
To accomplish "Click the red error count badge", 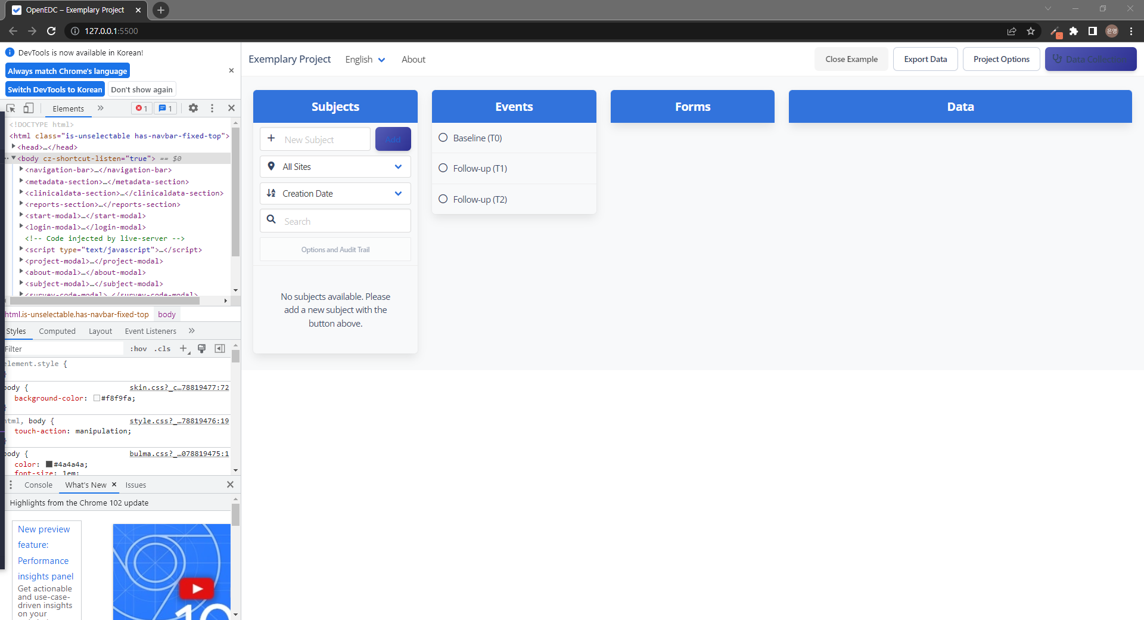I will pos(142,108).
